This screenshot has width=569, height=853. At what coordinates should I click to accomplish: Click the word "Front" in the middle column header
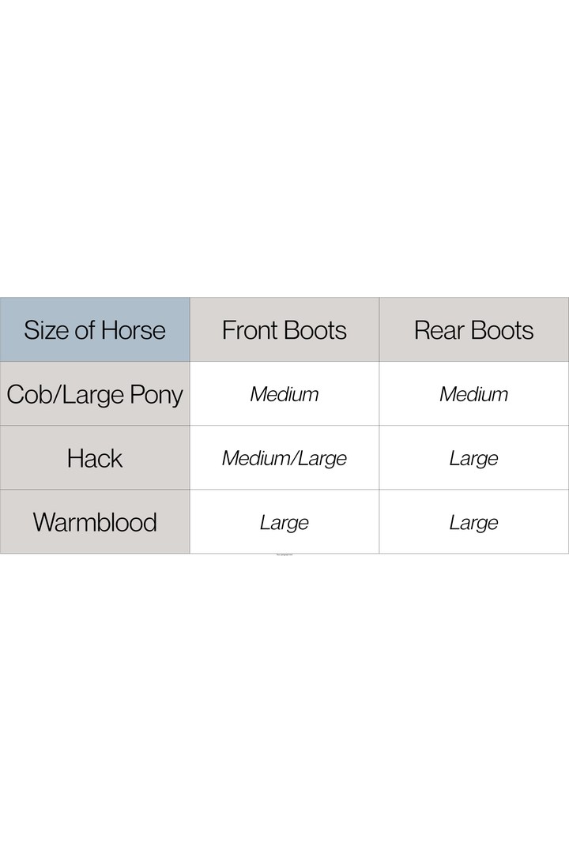tap(249, 329)
